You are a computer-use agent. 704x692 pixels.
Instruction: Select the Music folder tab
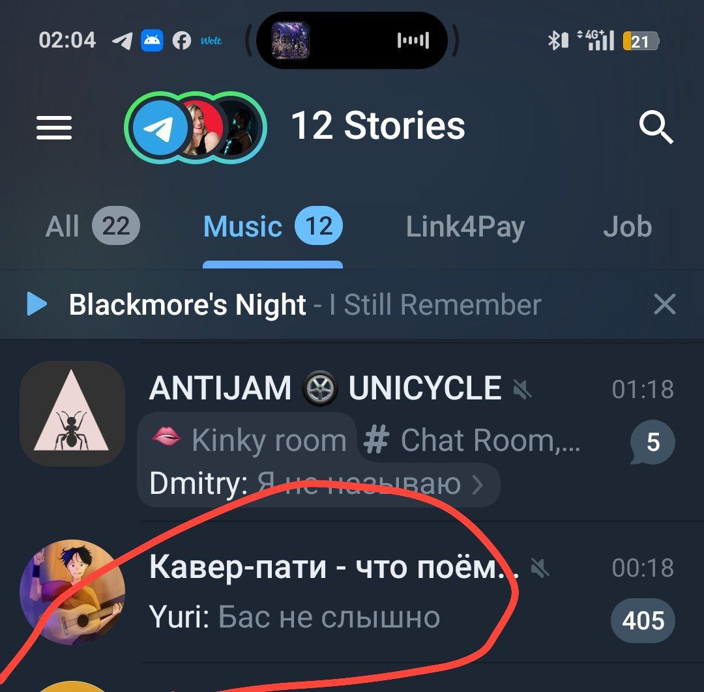coord(272,225)
